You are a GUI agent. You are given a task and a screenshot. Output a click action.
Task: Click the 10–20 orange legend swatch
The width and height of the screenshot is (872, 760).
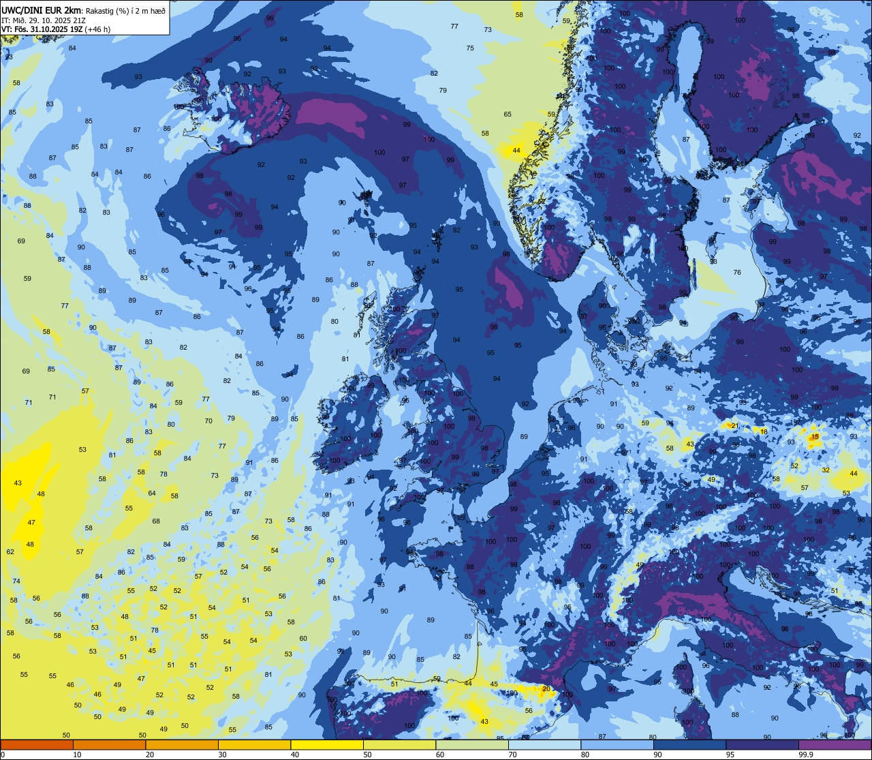tap(109, 744)
